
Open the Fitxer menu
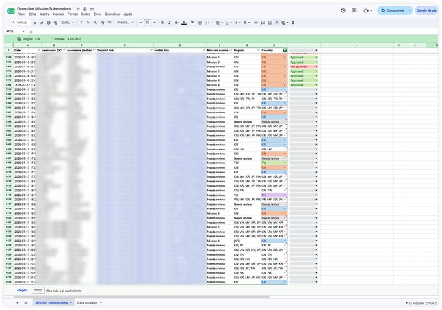[x=21, y=14]
